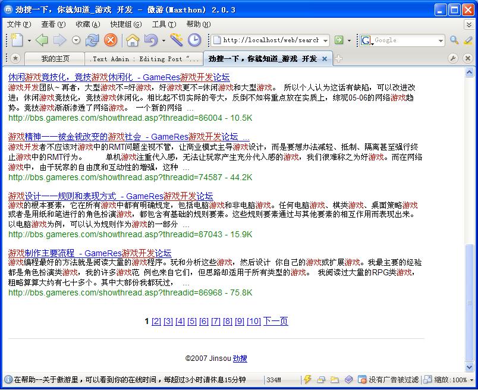Open the 帮助(H) menu

pos(199,24)
